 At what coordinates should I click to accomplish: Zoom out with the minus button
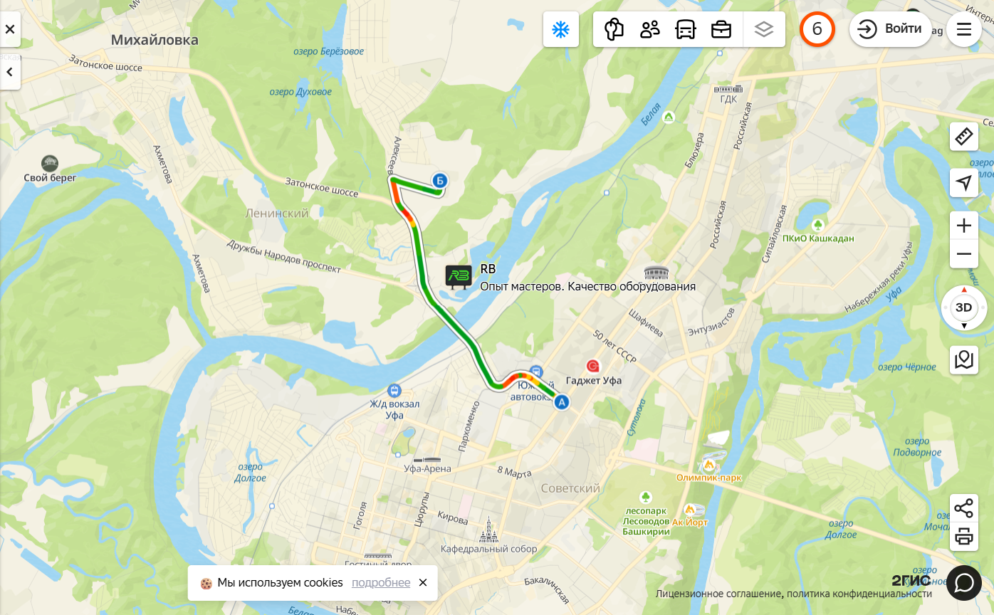click(x=964, y=254)
